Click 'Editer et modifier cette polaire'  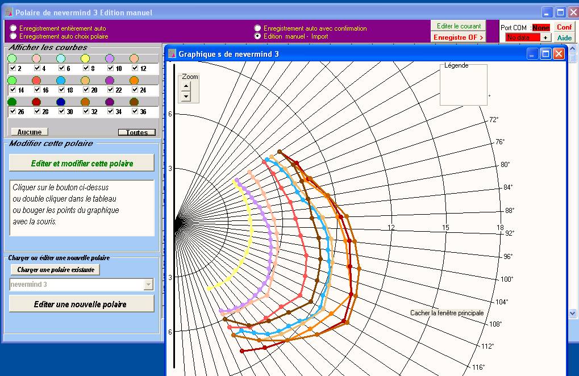point(82,162)
